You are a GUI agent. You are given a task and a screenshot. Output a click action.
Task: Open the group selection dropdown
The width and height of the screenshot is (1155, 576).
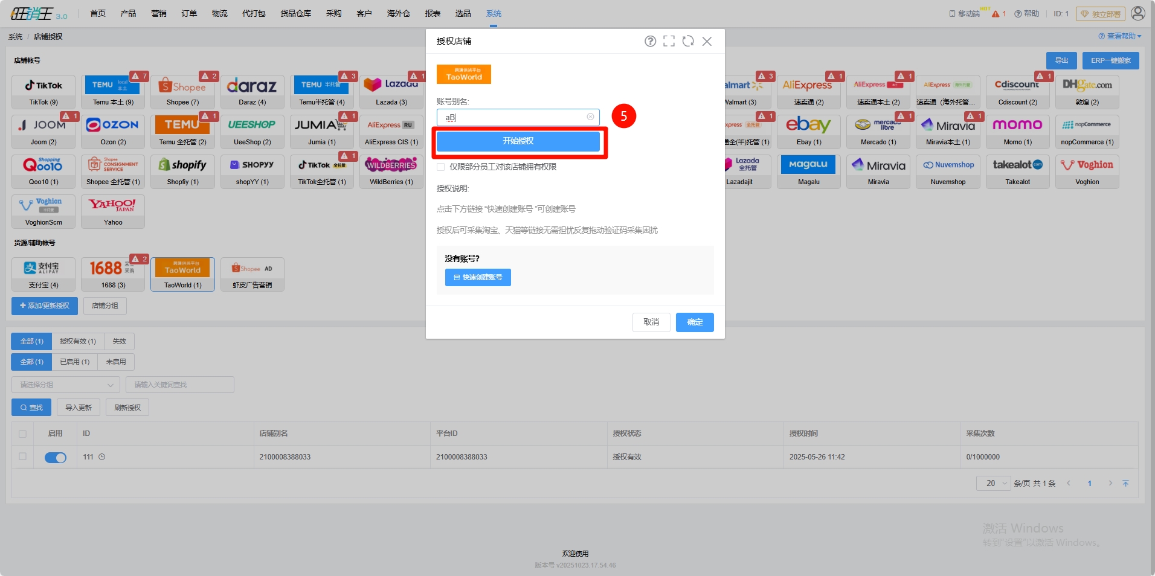coord(65,385)
